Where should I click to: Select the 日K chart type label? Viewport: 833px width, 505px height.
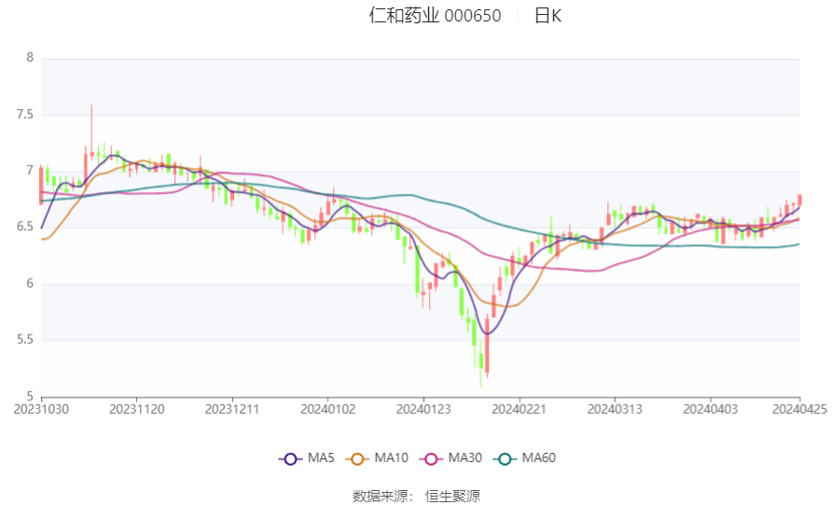coord(548,16)
